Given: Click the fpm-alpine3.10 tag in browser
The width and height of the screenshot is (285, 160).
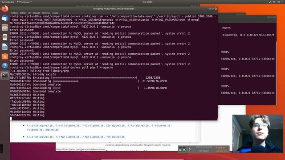Looking at the screenshot, I should click(115, 137).
